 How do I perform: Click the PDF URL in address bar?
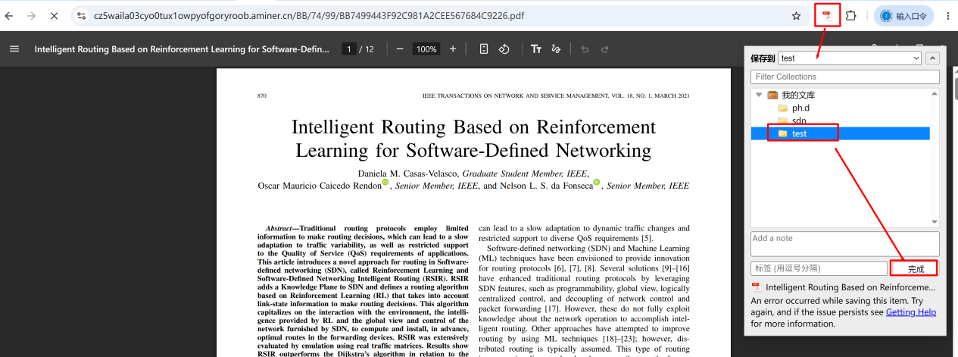tap(308, 16)
